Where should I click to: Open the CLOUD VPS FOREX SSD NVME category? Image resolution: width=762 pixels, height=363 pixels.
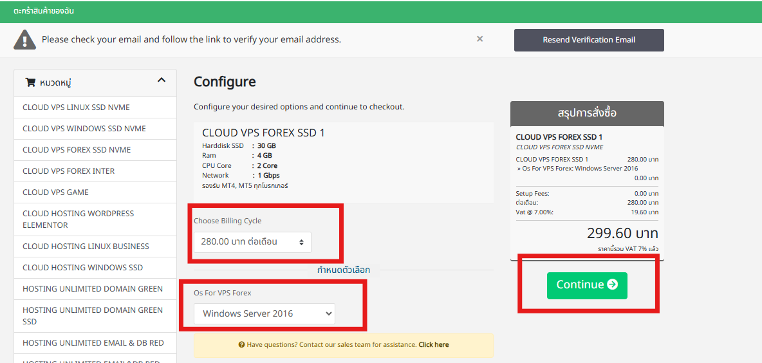coord(95,150)
